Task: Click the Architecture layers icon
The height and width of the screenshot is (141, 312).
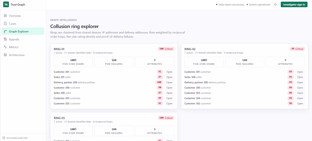Action: pyautogui.click(x=5, y=55)
